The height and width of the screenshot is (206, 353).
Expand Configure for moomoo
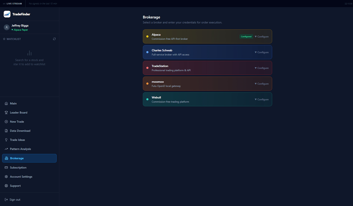(x=262, y=84)
